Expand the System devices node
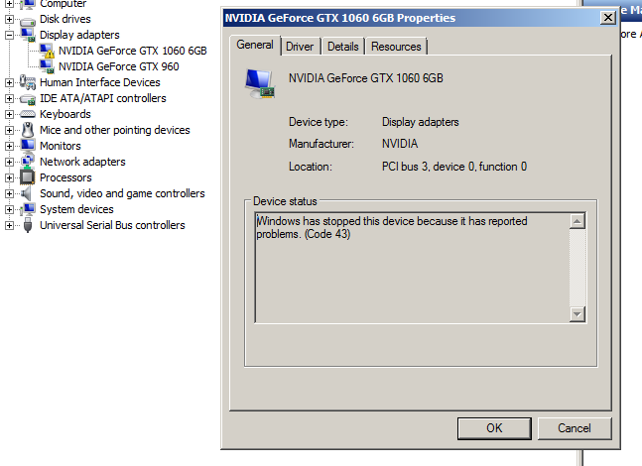The image size is (642, 466). [10, 209]
